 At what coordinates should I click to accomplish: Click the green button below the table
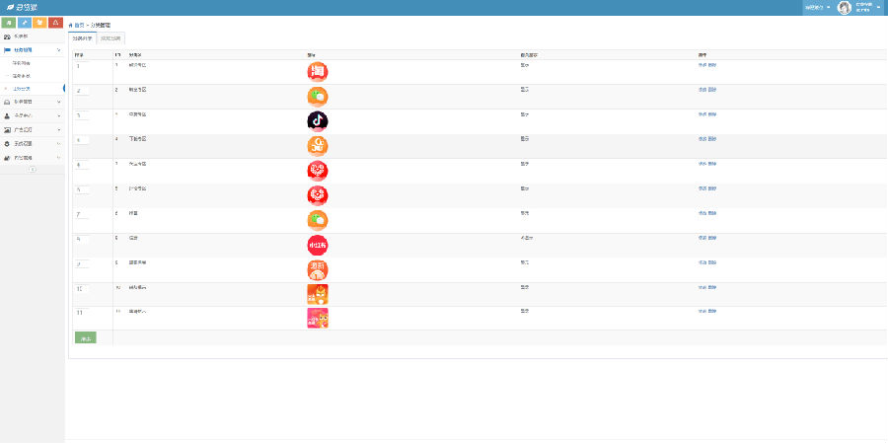(86, 337)
